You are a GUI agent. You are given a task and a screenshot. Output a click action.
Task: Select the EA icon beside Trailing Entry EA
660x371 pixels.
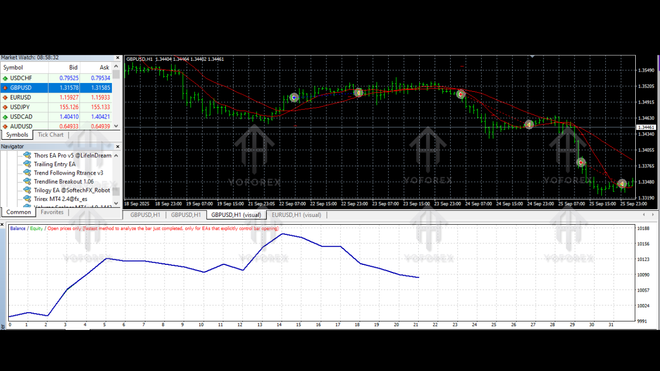pyautogui.click(x=27, y=164)
